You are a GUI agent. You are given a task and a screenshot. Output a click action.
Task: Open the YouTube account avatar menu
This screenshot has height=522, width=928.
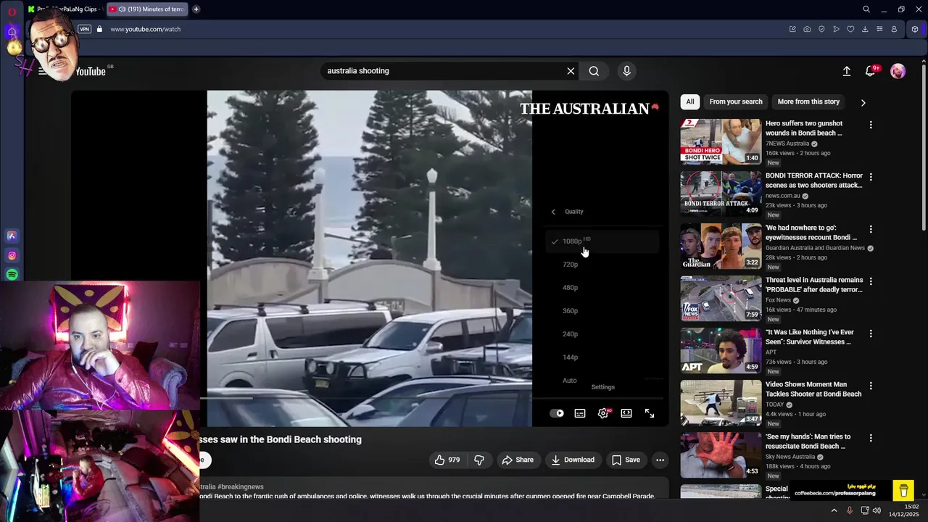point(898,71)
